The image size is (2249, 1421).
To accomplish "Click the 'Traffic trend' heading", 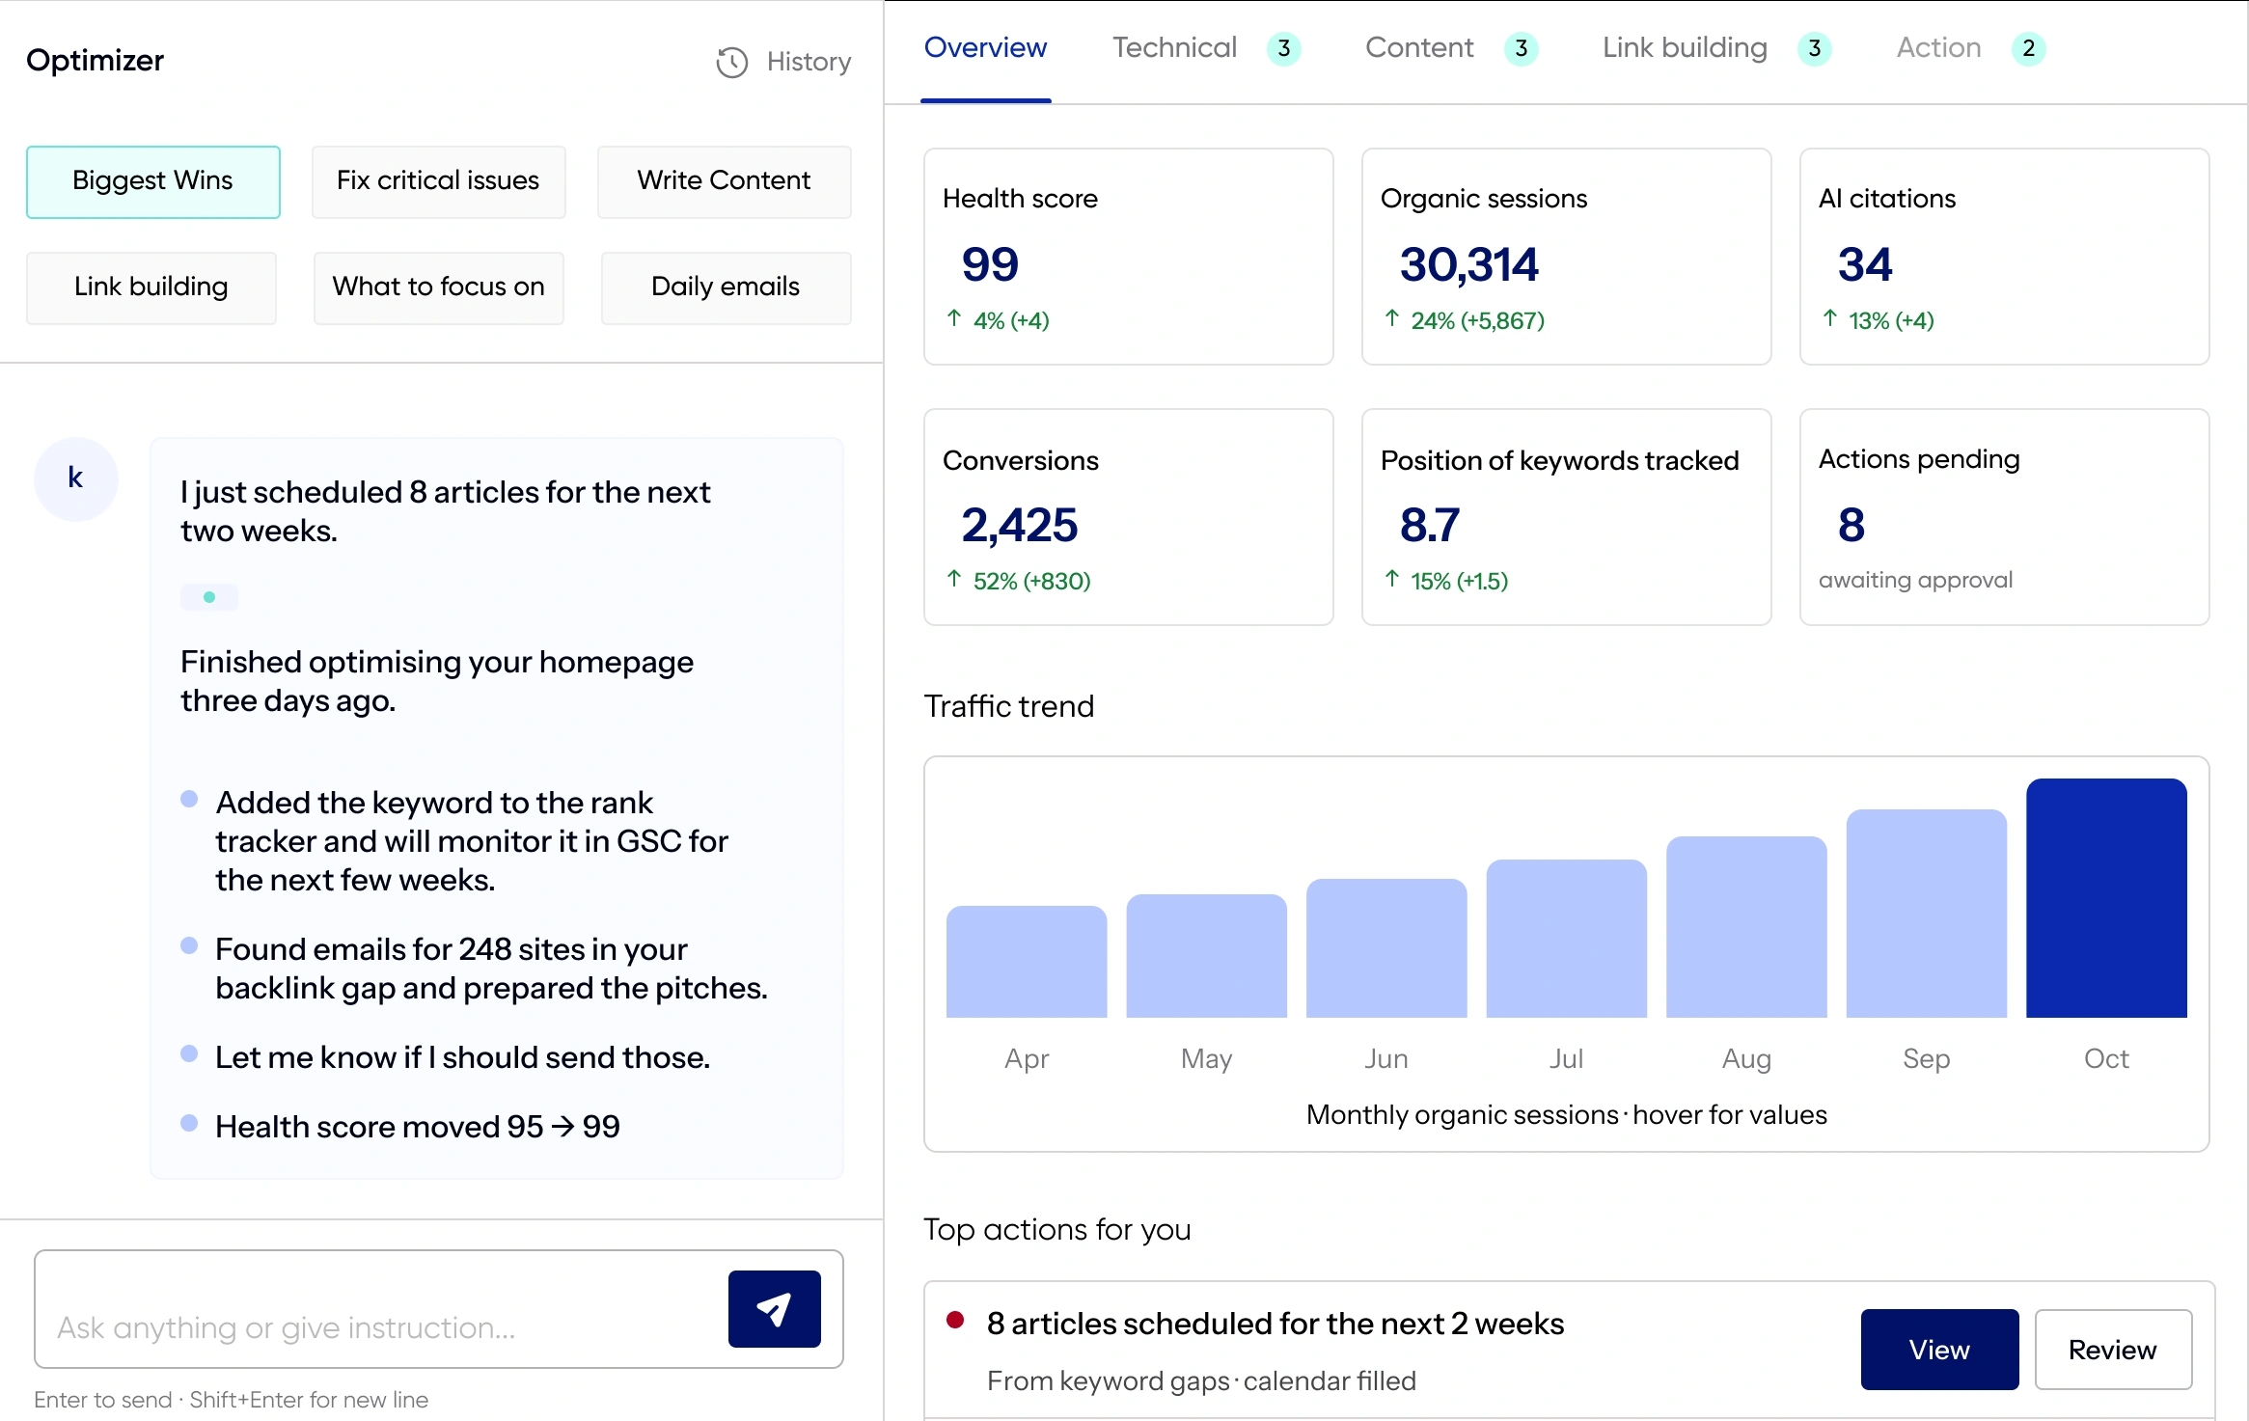I will click(x=1009, y=706).
